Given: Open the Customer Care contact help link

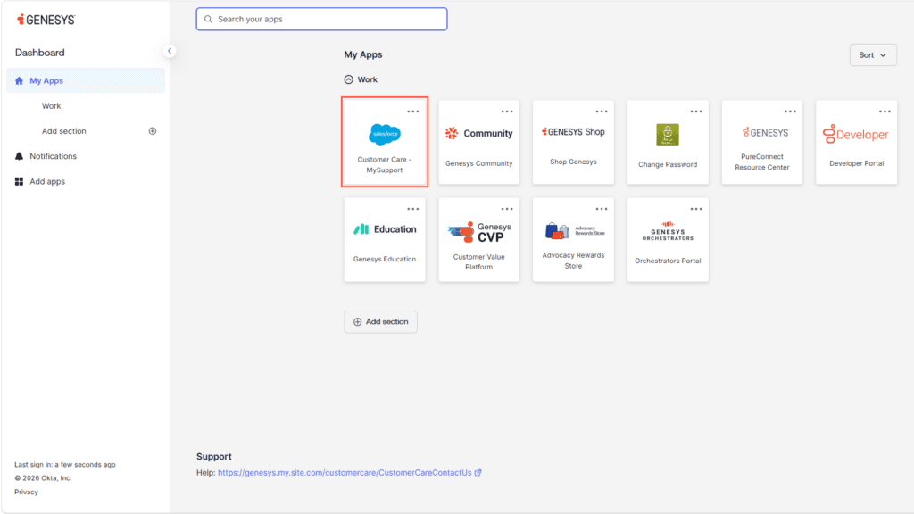Looking at the screenshot, I should tap(349, 473).
